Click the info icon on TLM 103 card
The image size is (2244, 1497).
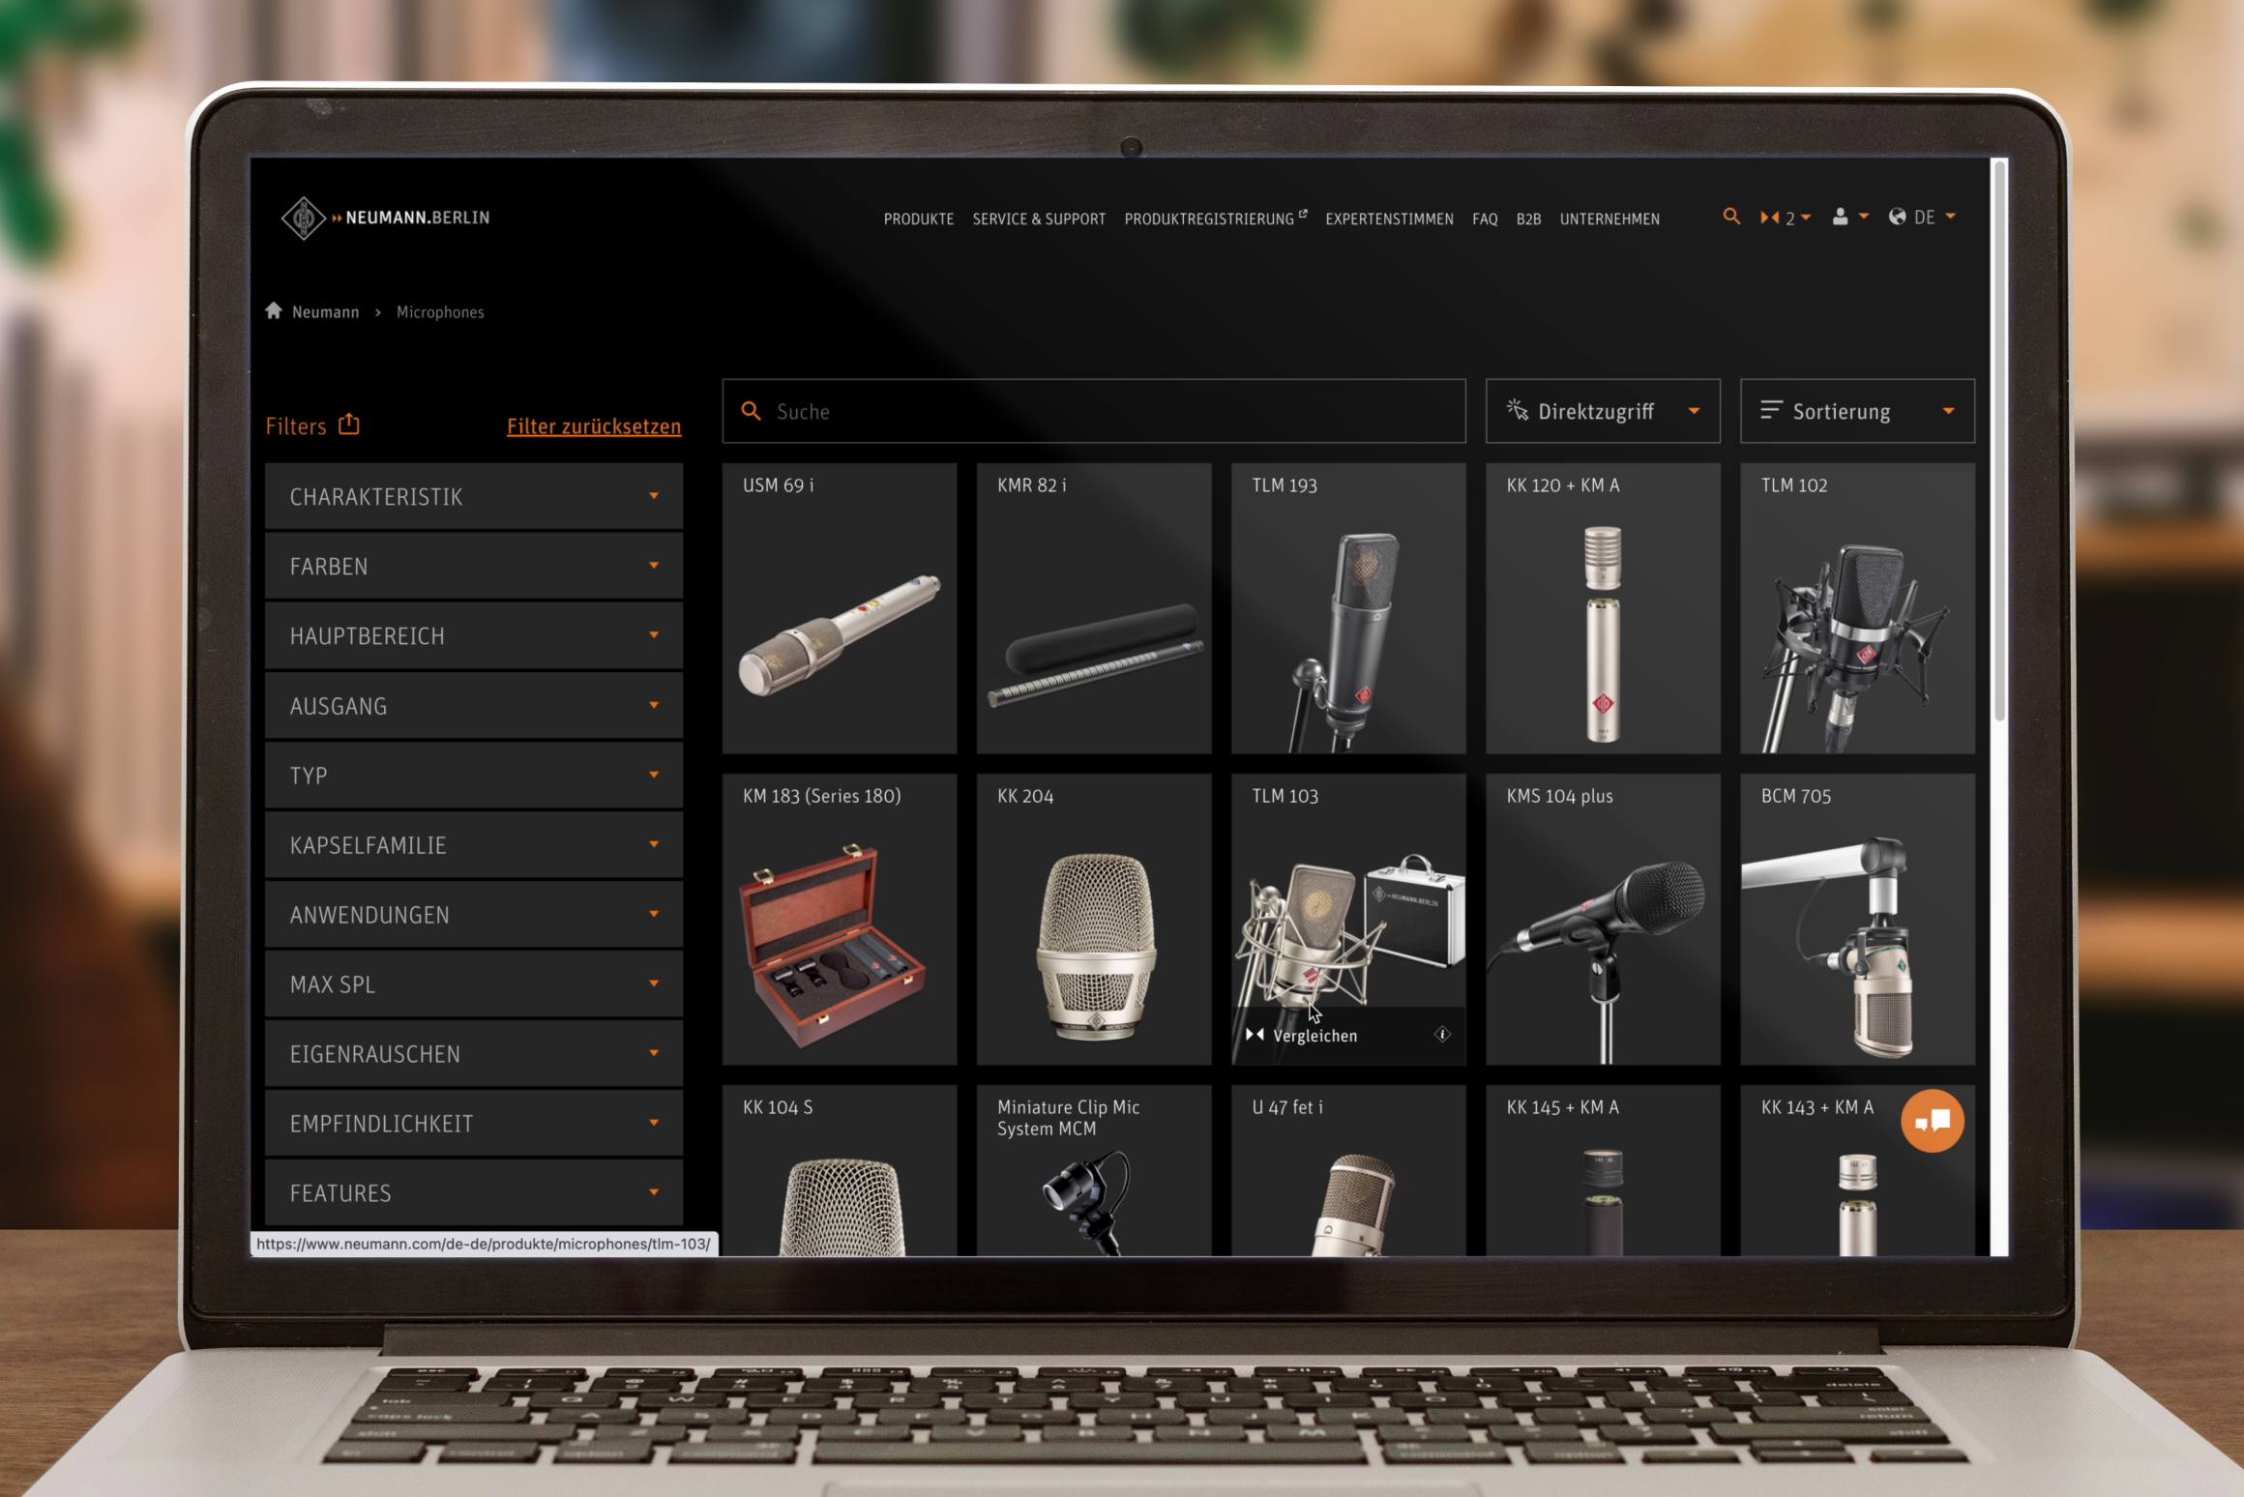click(1442, 1035)
